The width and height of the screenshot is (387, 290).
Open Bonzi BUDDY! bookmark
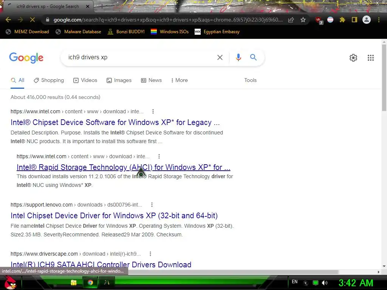click(126, 32)
